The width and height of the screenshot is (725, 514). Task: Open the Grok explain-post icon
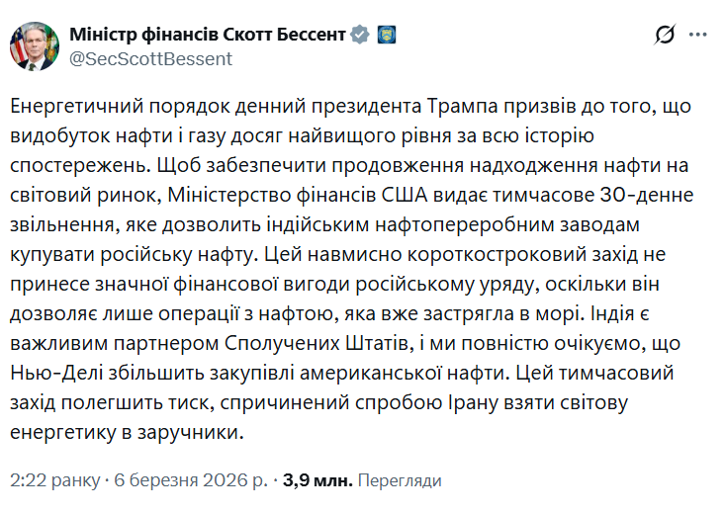[x=666, y=36]
